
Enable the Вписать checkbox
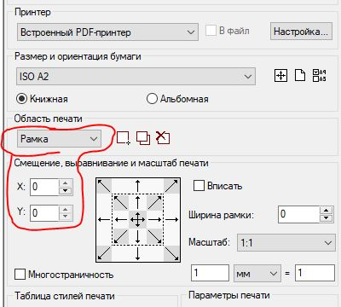coord(199,186)
